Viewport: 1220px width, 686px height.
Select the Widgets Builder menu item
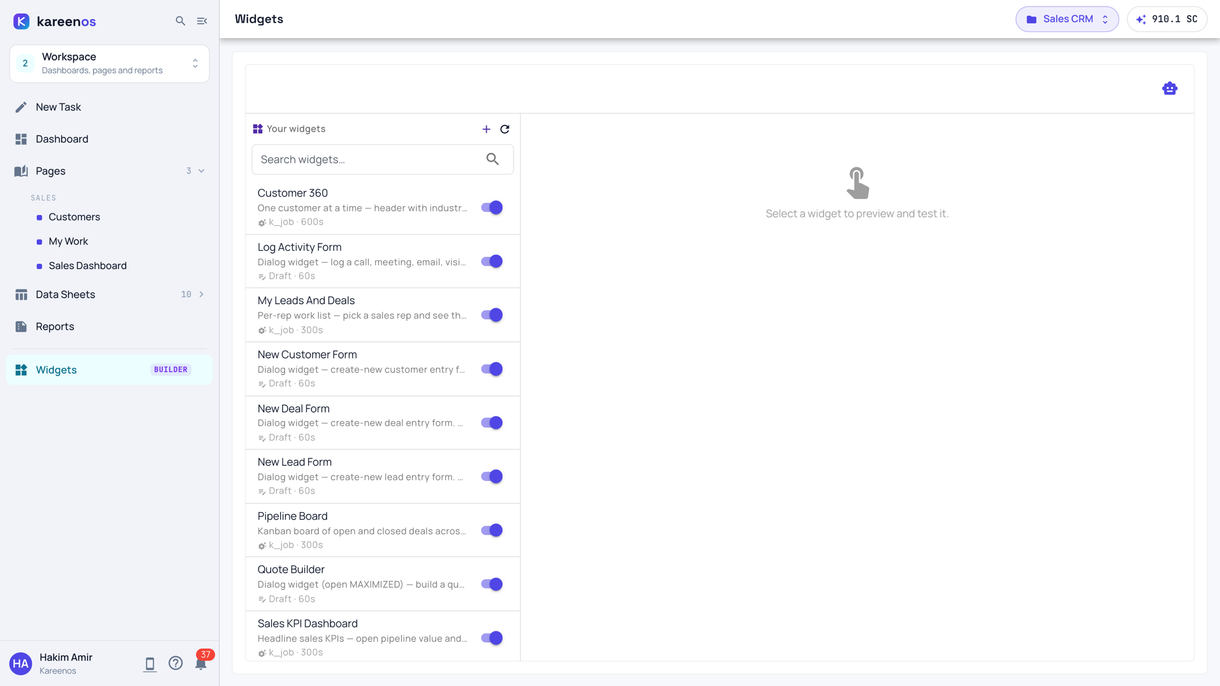click(110, 370)
